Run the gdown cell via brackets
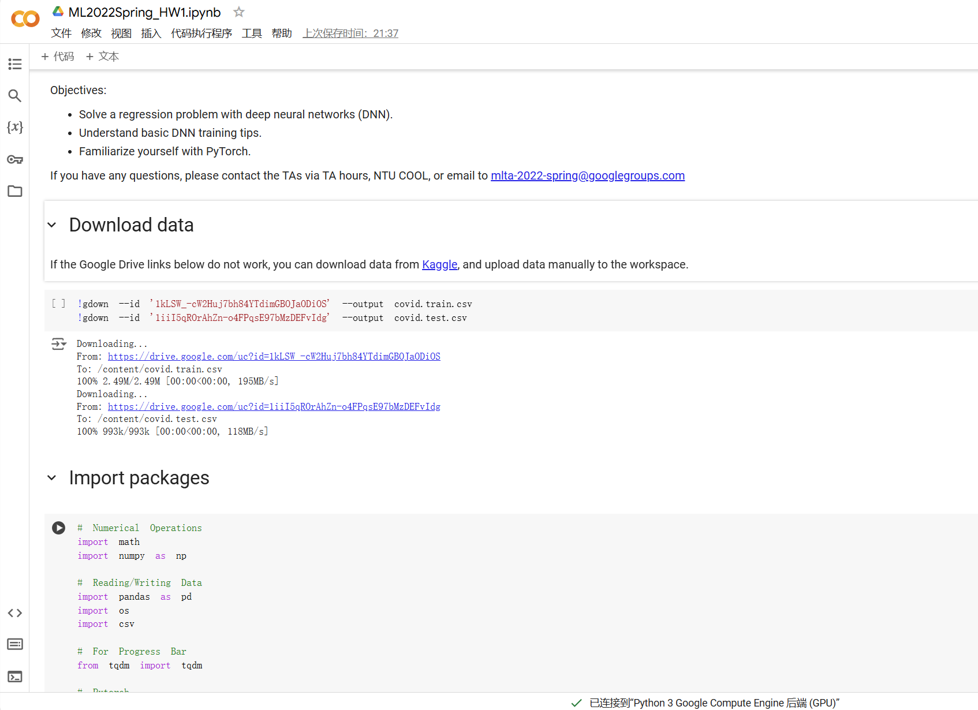Viewport: 978px width, 710px height. tap(58, 304)
